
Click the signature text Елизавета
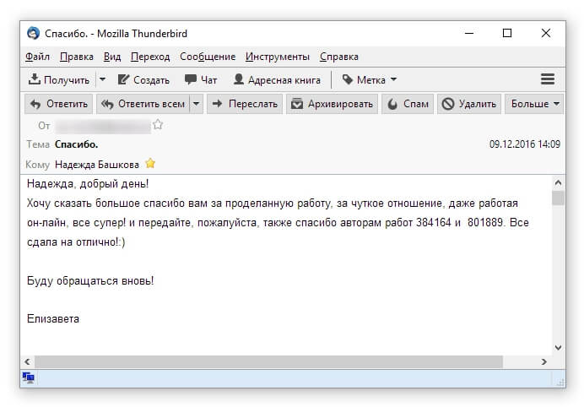coord(53,319)
